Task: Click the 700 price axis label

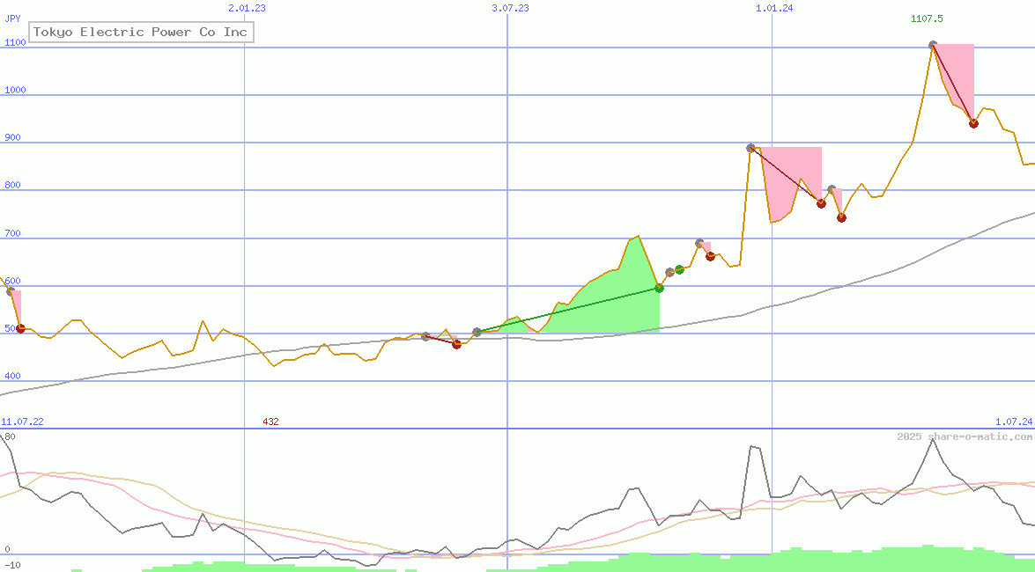Action: click(x=12, y=233)
